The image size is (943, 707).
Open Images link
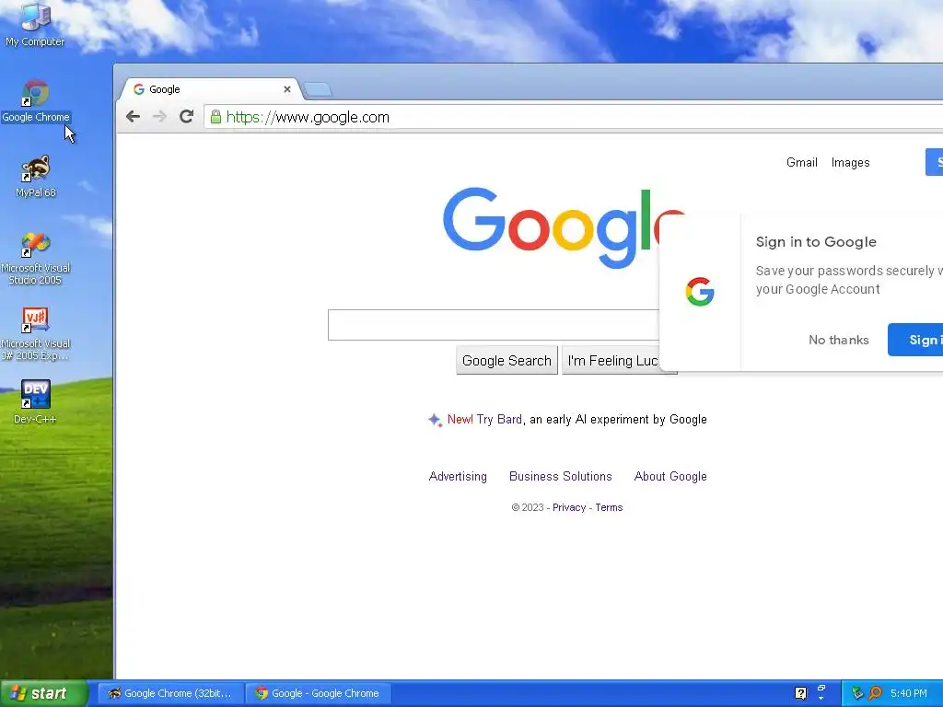pos(850,162)
